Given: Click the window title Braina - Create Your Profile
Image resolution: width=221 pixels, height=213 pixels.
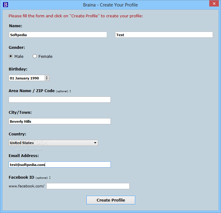Looking at the screenshot, I should pos(111,5).
